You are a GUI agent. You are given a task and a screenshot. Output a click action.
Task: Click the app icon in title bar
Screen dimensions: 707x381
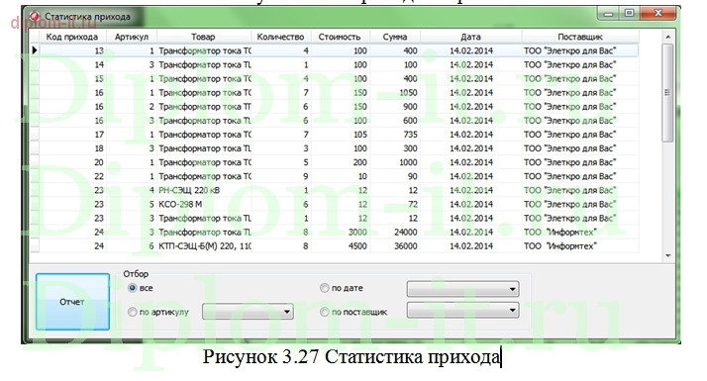tap(35, 16)
